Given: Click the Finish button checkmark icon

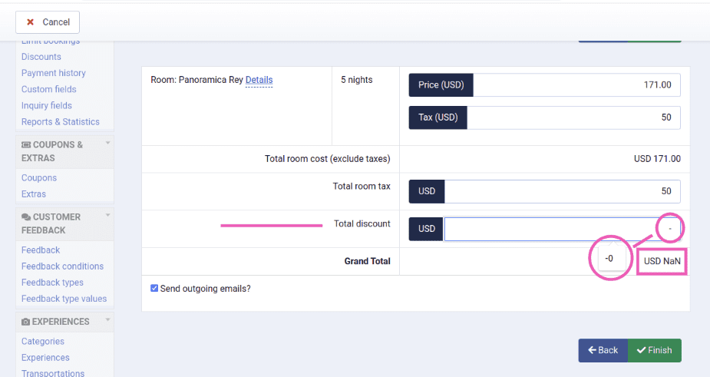Looking at the screenshot, I should (x=641, y=350).
